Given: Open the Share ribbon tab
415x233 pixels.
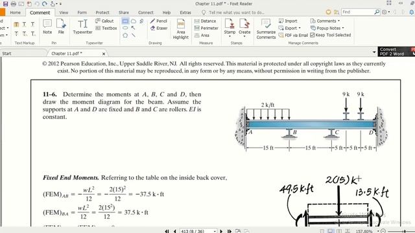Looking at the screenshot, I should pos(124,12).
